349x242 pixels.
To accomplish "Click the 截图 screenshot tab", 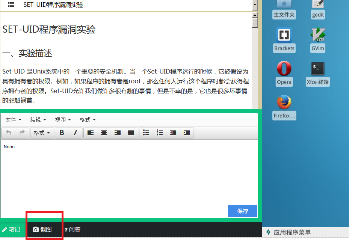I will click(42, 229).
